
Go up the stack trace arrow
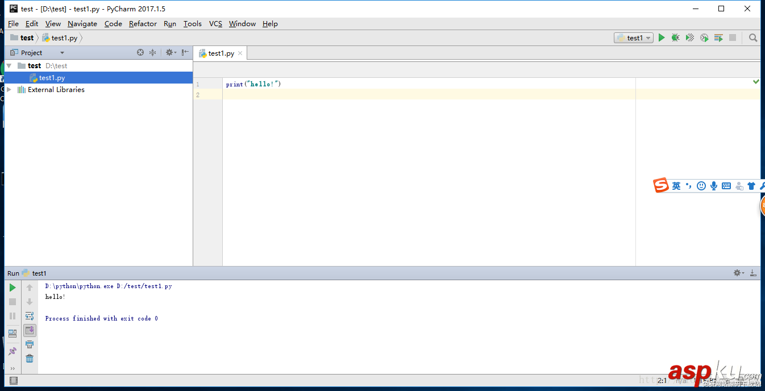(30, 288)
